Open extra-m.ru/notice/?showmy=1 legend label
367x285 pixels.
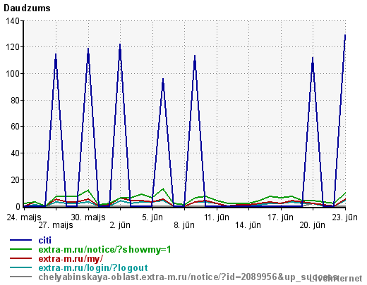click(104, 250)
